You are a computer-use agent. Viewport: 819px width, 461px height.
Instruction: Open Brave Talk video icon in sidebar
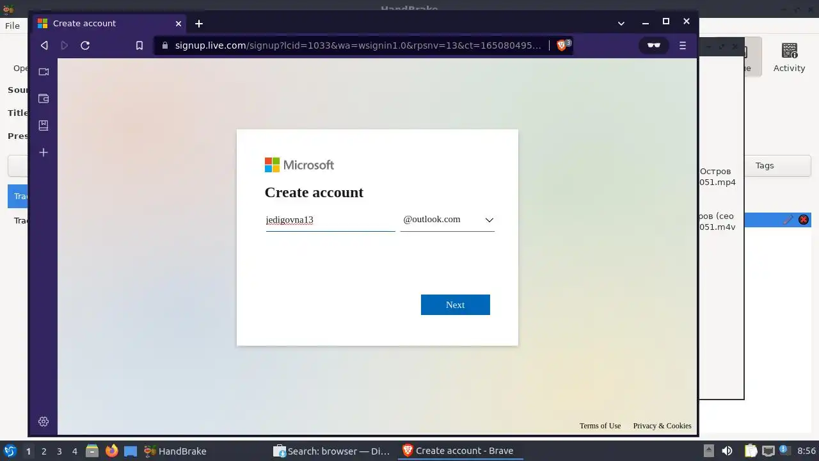[44, 72]
